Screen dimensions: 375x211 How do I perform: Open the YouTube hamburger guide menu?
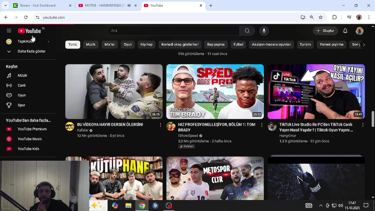pos(9,31)
